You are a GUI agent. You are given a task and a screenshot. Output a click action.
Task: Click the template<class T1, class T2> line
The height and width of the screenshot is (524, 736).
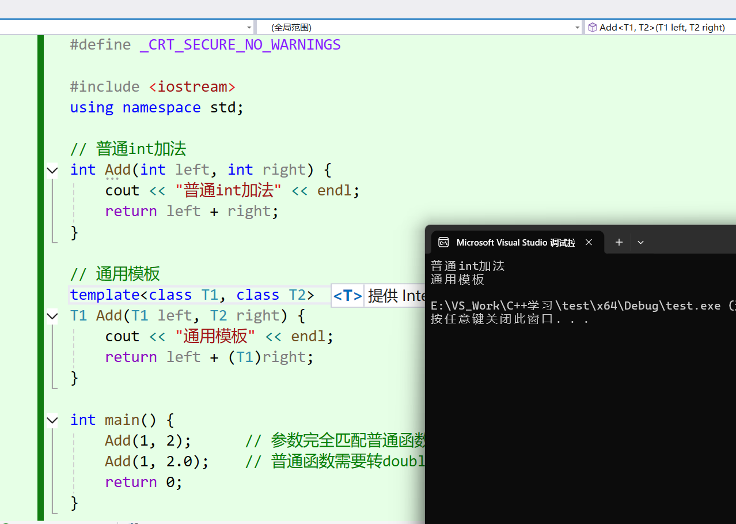point(192,295)
